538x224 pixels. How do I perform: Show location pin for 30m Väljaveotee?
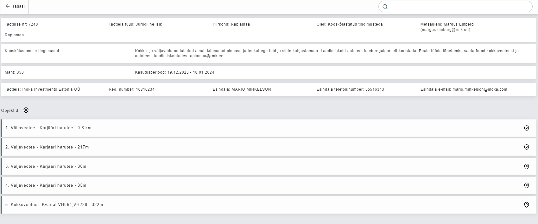[526, 166]
